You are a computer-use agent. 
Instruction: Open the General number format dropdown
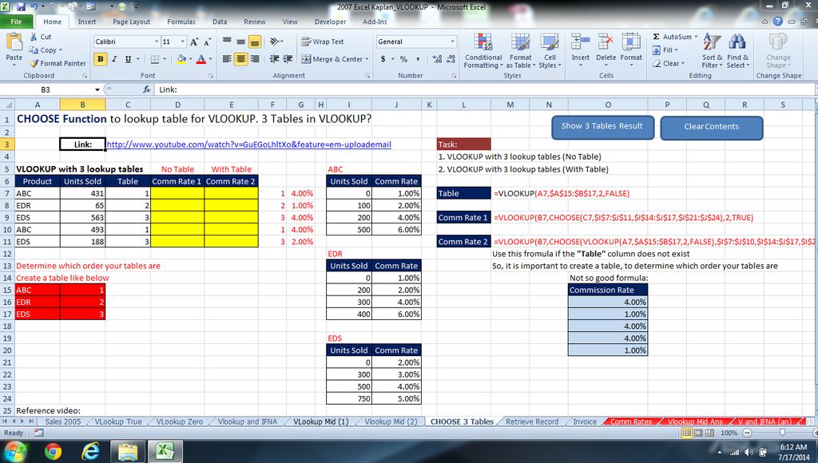[452, 42]
